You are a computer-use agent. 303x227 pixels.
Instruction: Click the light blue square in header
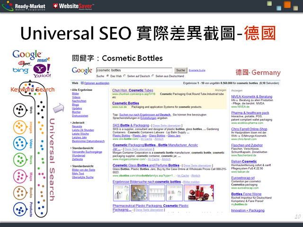pos(279,8)
